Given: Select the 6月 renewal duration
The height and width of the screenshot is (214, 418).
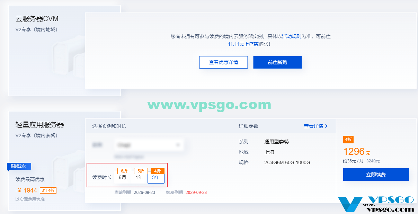Looking at the screenshot, I should click(x=123, y=177).
